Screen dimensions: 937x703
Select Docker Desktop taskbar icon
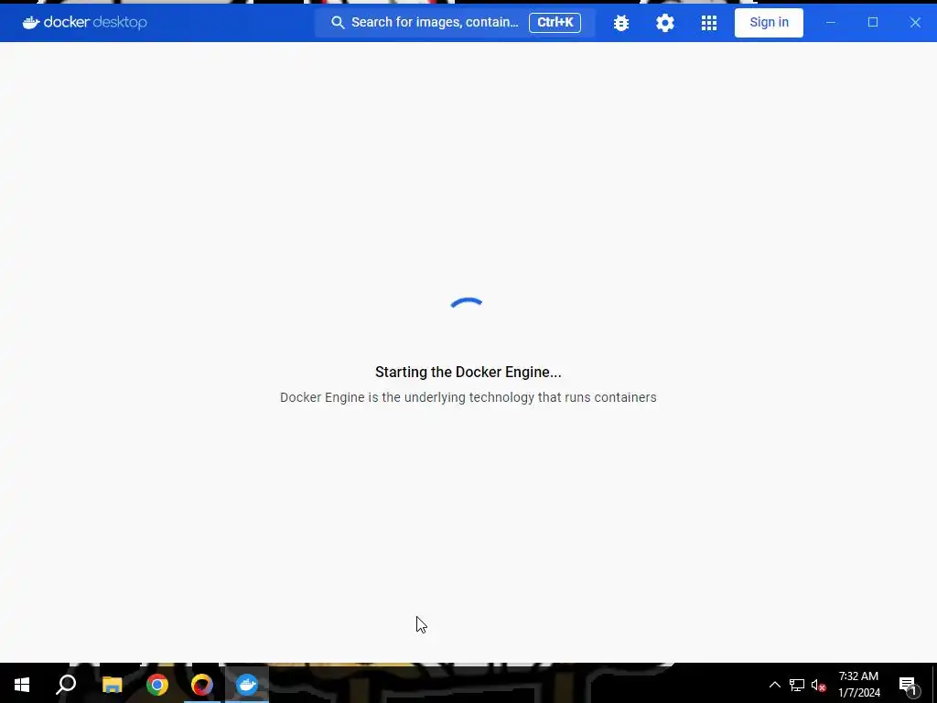(x=247, y=684)
